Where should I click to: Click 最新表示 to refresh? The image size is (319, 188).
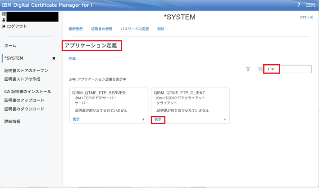[76, 29]
